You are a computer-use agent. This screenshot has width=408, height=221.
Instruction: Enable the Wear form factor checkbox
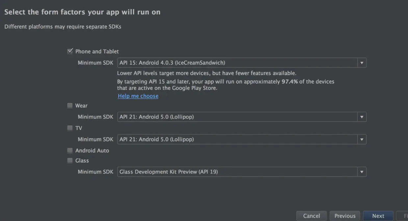click(x=70, y=106)
